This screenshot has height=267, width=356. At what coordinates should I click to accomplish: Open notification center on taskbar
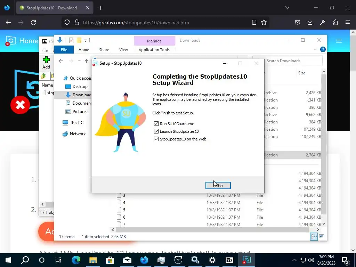[345, 260]
